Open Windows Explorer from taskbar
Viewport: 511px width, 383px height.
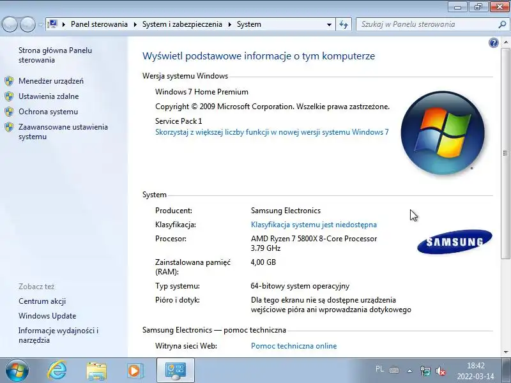point(96,371)
